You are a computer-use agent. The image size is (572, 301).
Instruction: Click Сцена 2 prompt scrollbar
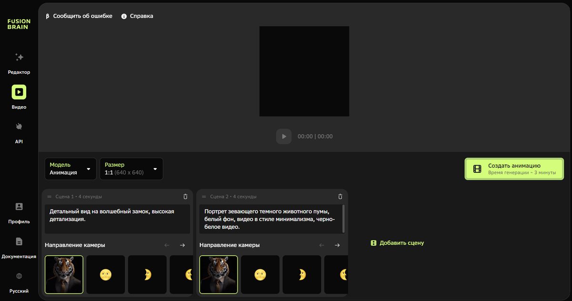coord(343,218)
